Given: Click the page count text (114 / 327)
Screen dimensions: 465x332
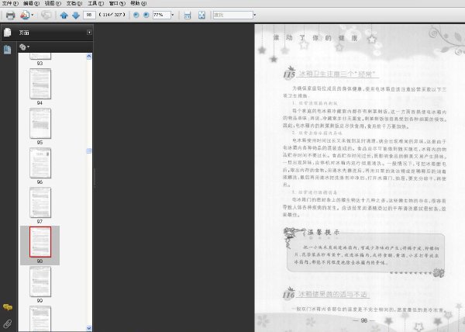Looking at the screenshot, I should coord(112,15).
